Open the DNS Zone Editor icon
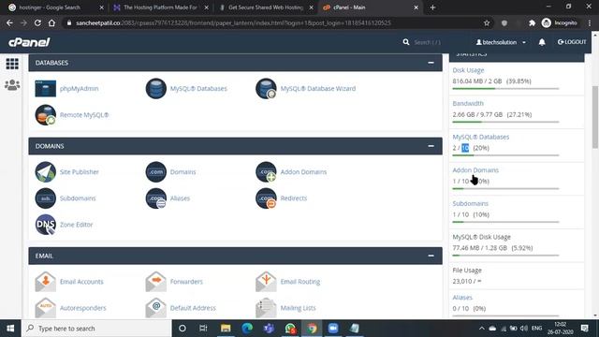Viewport: 599px width, 337px height. coord(46,225)
